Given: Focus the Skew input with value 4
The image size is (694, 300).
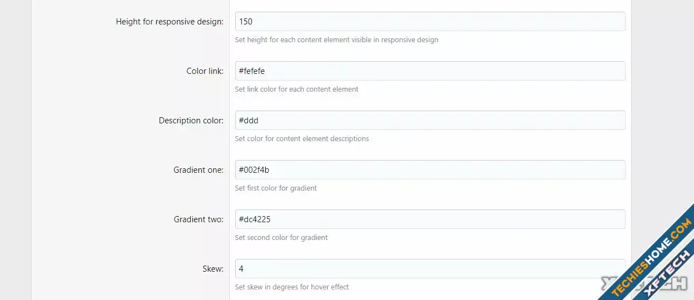Looking at the screenshot, I should 430,269.
